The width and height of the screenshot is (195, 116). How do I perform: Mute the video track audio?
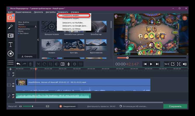[13, 86]
